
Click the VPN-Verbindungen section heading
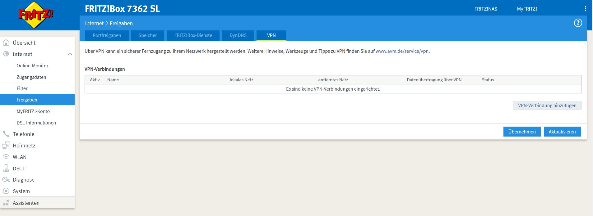click(x=105, y=69)
